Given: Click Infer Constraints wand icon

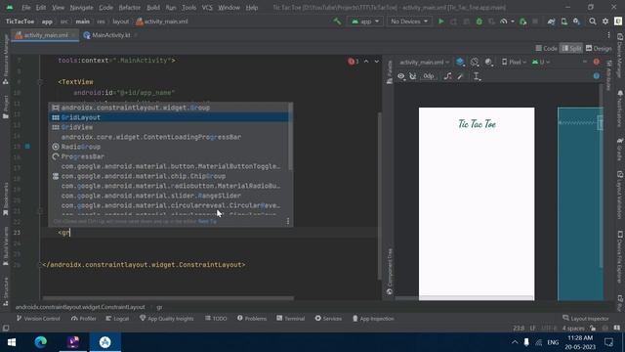Looking at the screenshot, I should (x=461, y=76).
